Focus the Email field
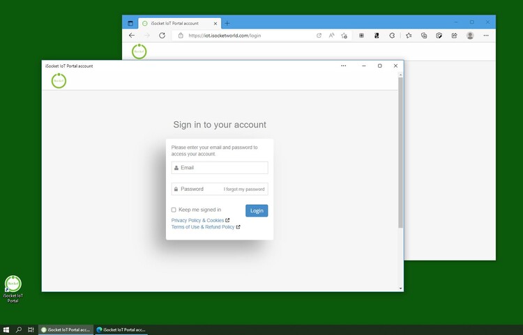This screenshot has width=523, height=335. [x=220, y=167]
